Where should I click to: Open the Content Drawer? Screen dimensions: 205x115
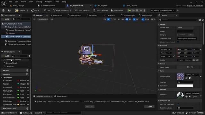pos(9,113)
